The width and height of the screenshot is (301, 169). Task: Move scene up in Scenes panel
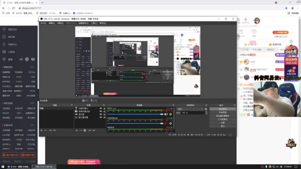[x=50, y=130]
